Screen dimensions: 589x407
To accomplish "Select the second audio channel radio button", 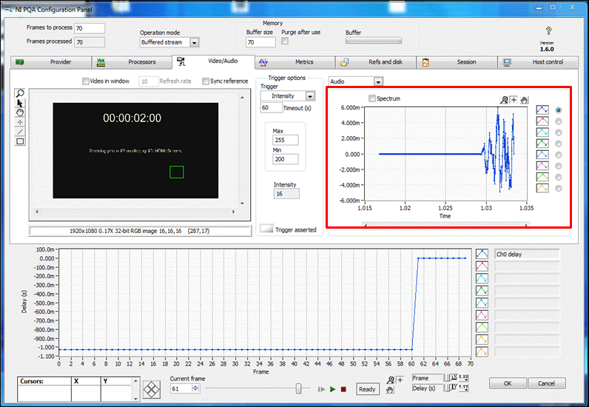I will pos(559,121).
